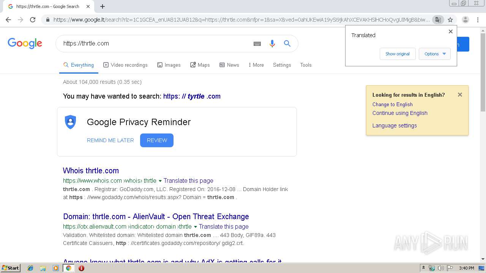Click the padlock site info icon

coord(47,20)
